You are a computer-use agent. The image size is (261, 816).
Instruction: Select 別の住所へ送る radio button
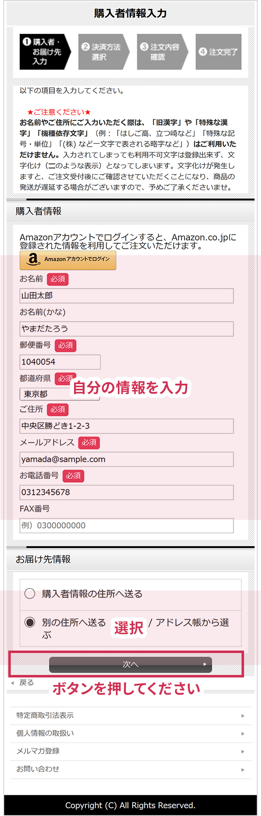tap(30, 622)
